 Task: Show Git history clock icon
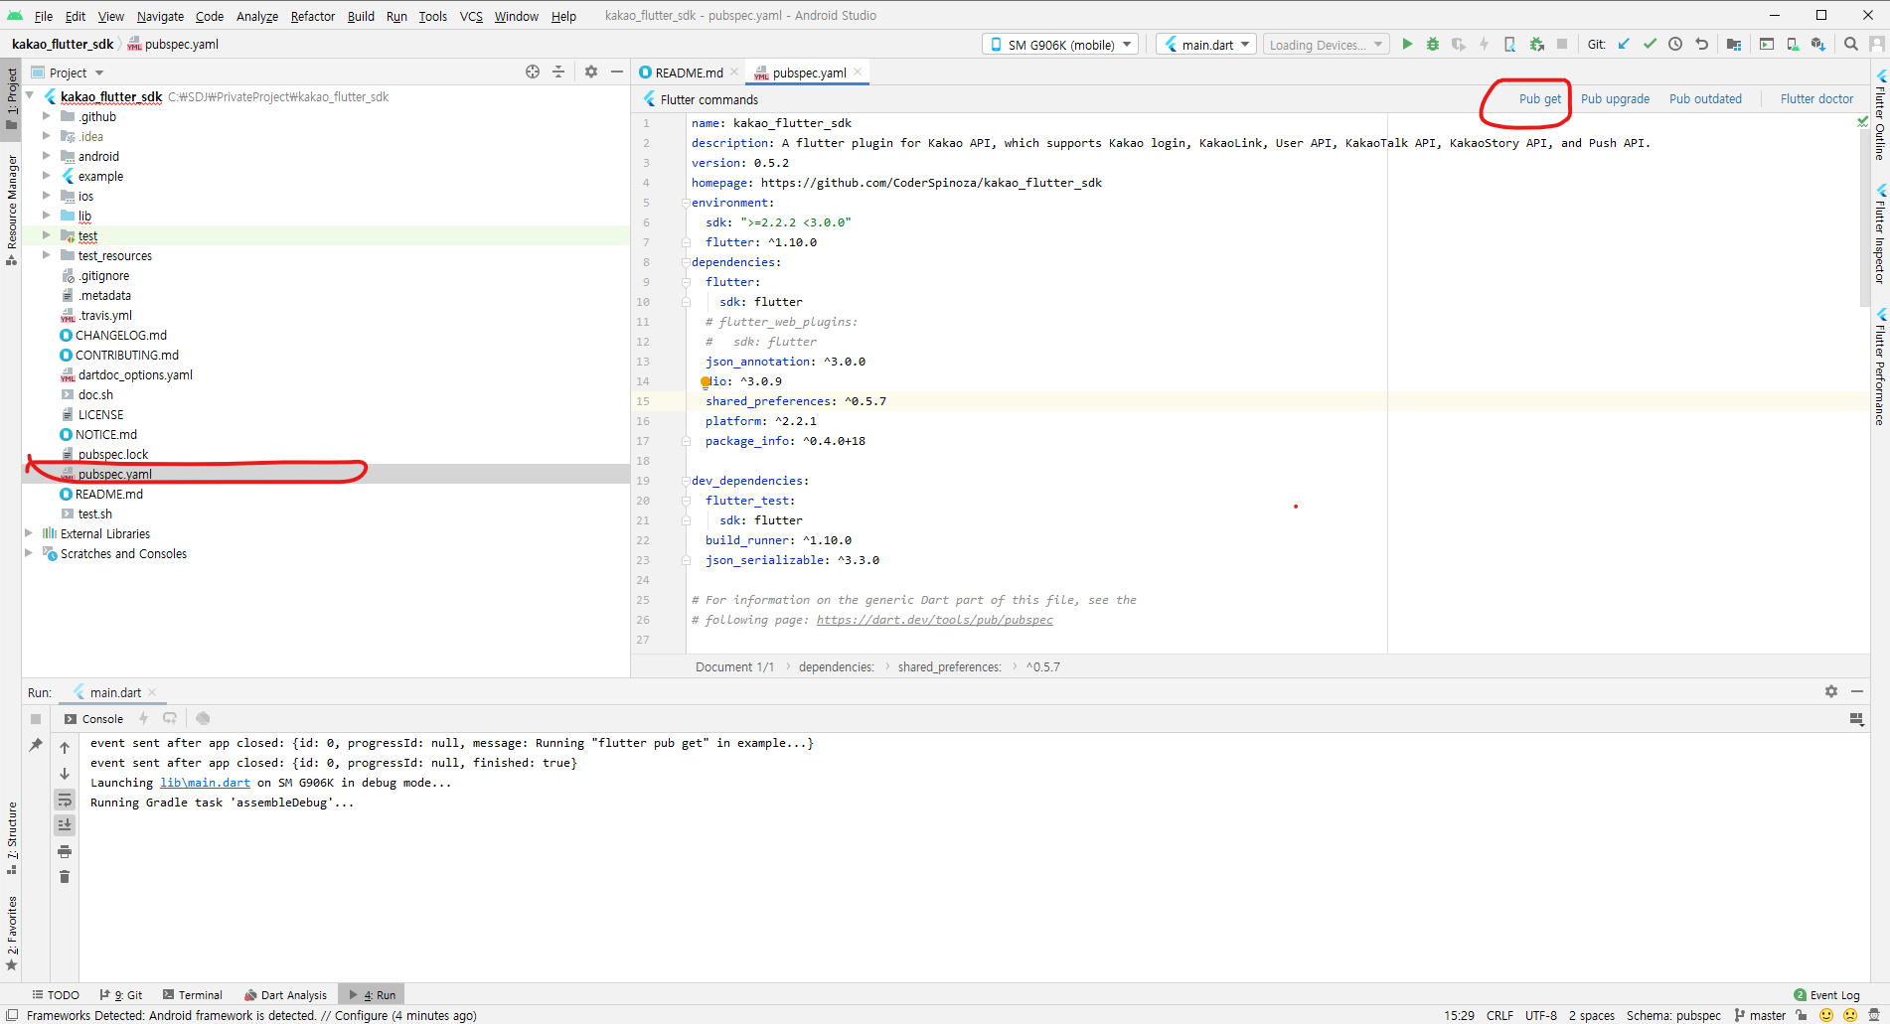[x=1675, y=44]
